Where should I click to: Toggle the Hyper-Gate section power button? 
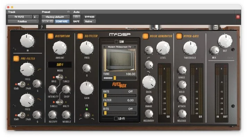(179, 36)
